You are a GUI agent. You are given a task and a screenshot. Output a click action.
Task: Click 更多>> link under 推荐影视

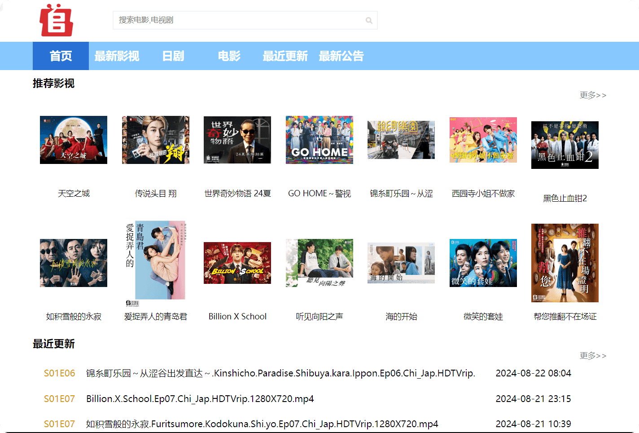(x=593, y=95)
